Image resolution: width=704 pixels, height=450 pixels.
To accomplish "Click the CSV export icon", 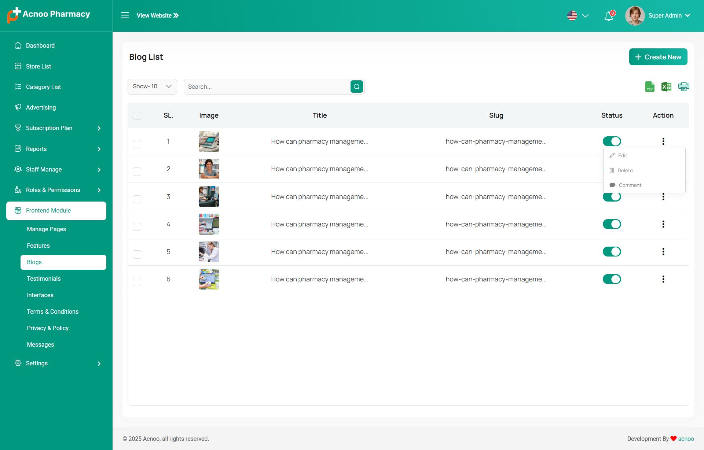I will (x=650, y=87).
